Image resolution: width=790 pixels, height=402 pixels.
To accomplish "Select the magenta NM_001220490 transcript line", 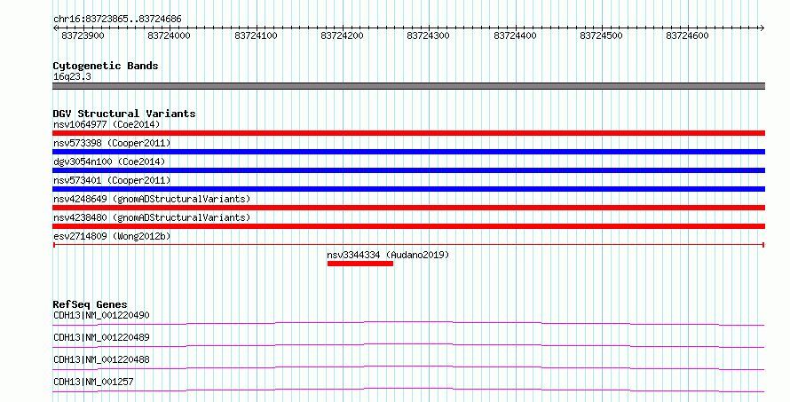I will click(408, 323).
